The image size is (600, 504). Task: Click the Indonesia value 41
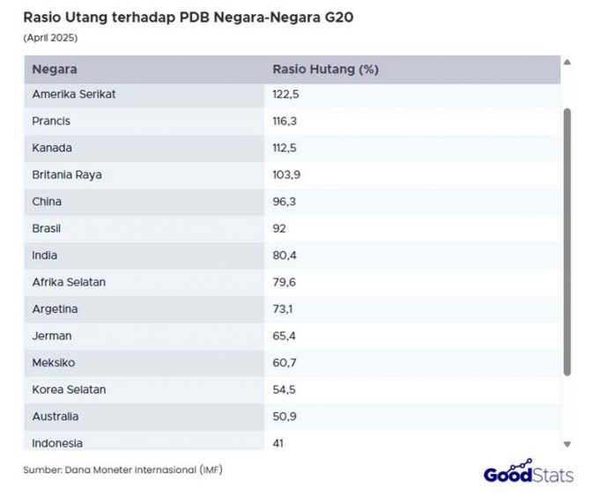[x=278, y=443]
